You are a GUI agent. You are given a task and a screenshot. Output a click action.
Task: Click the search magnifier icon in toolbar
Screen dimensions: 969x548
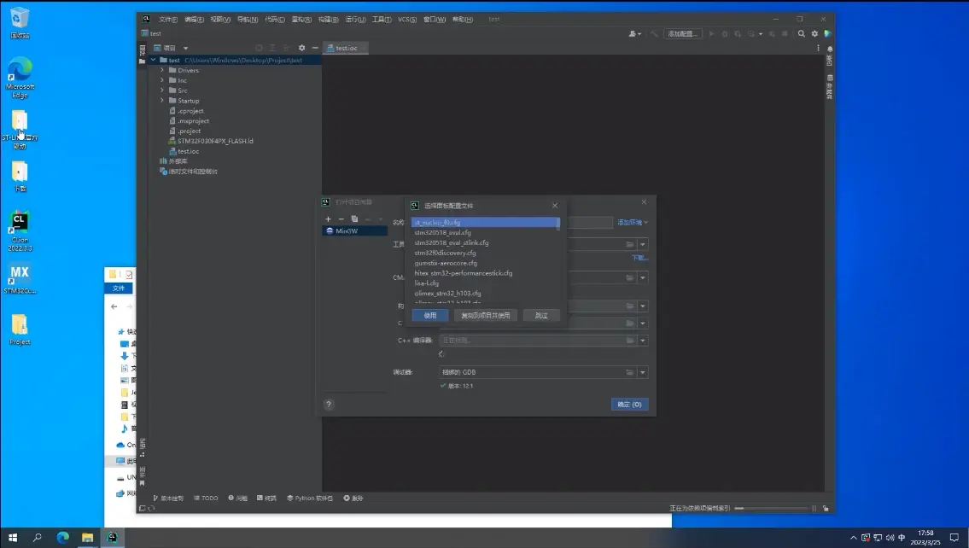pos(801,34)
